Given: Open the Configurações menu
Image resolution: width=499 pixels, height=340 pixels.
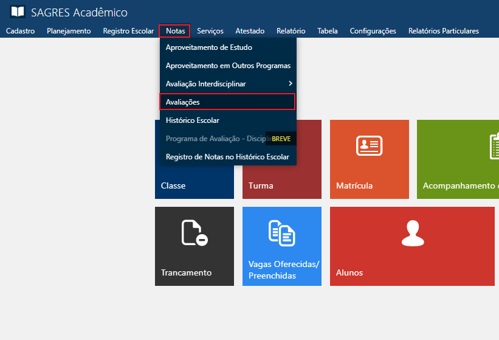Looking at the screenshot, I should click(x=373, y=31).
